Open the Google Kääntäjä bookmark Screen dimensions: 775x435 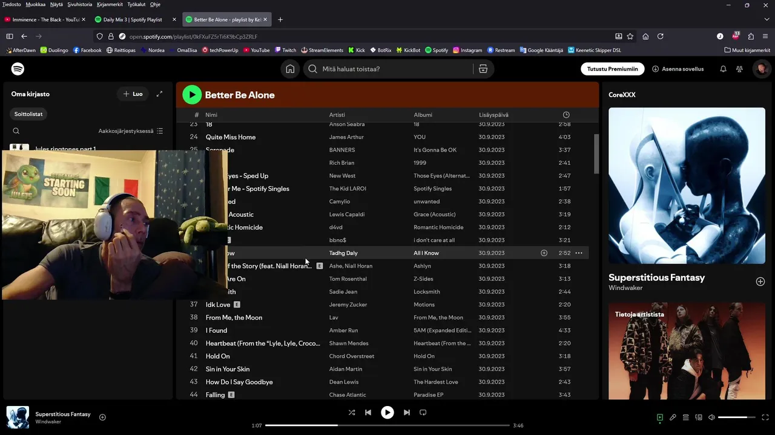tap(541, 50)
